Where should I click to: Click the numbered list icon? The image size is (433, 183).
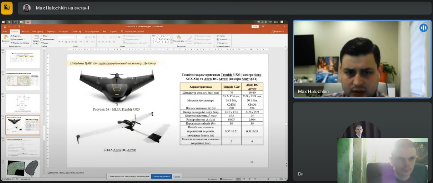[x=105, y=37]
